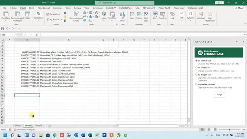Insert Win/Loss sparkline
Screen dimensions: 247x139
[146, 16]
